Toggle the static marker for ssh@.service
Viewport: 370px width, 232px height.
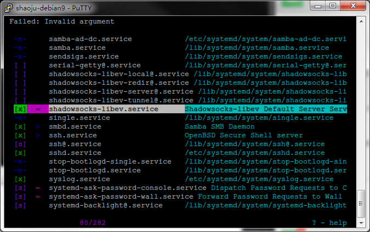tap(20, 144)
